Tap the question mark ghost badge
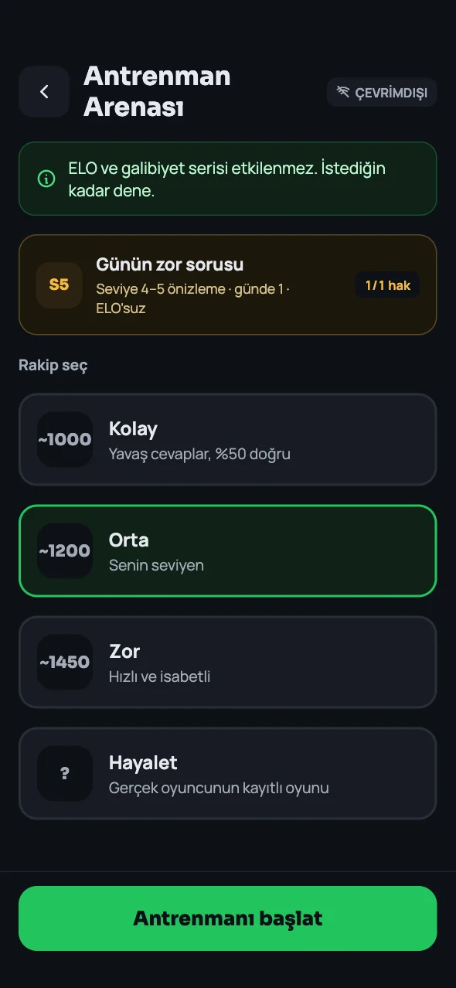Screen dimensions: 456x988 pyautogui.click(x=65, y=773)
